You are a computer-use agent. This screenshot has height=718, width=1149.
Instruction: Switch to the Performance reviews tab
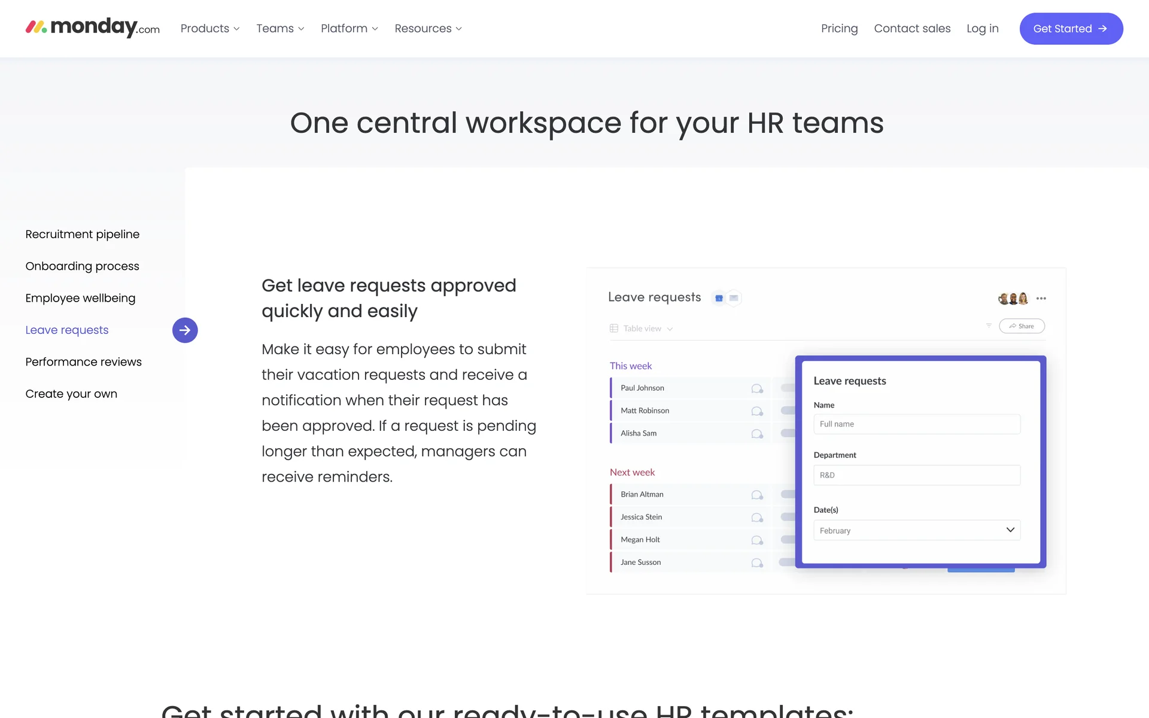tap(84, 362)
